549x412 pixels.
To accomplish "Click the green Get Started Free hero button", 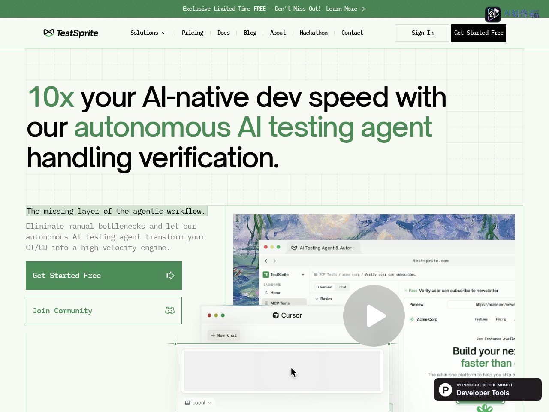I will [104, 276].
